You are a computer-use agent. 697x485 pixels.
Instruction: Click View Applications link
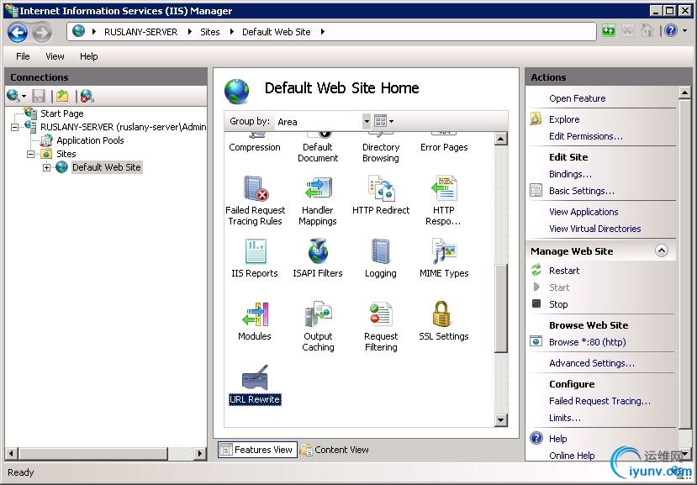tap(583, 212)
